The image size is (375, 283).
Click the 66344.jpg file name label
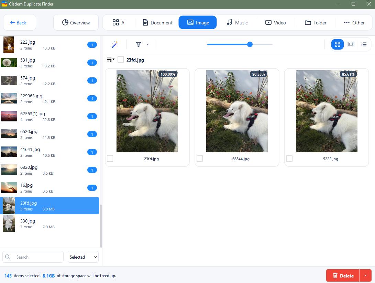tap(241, 159)
